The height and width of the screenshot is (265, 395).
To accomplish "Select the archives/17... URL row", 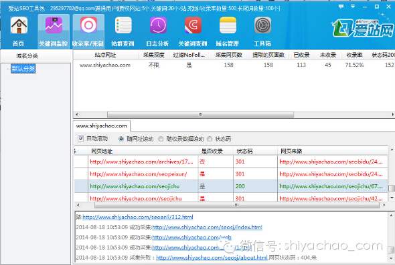I will point(231,162).
